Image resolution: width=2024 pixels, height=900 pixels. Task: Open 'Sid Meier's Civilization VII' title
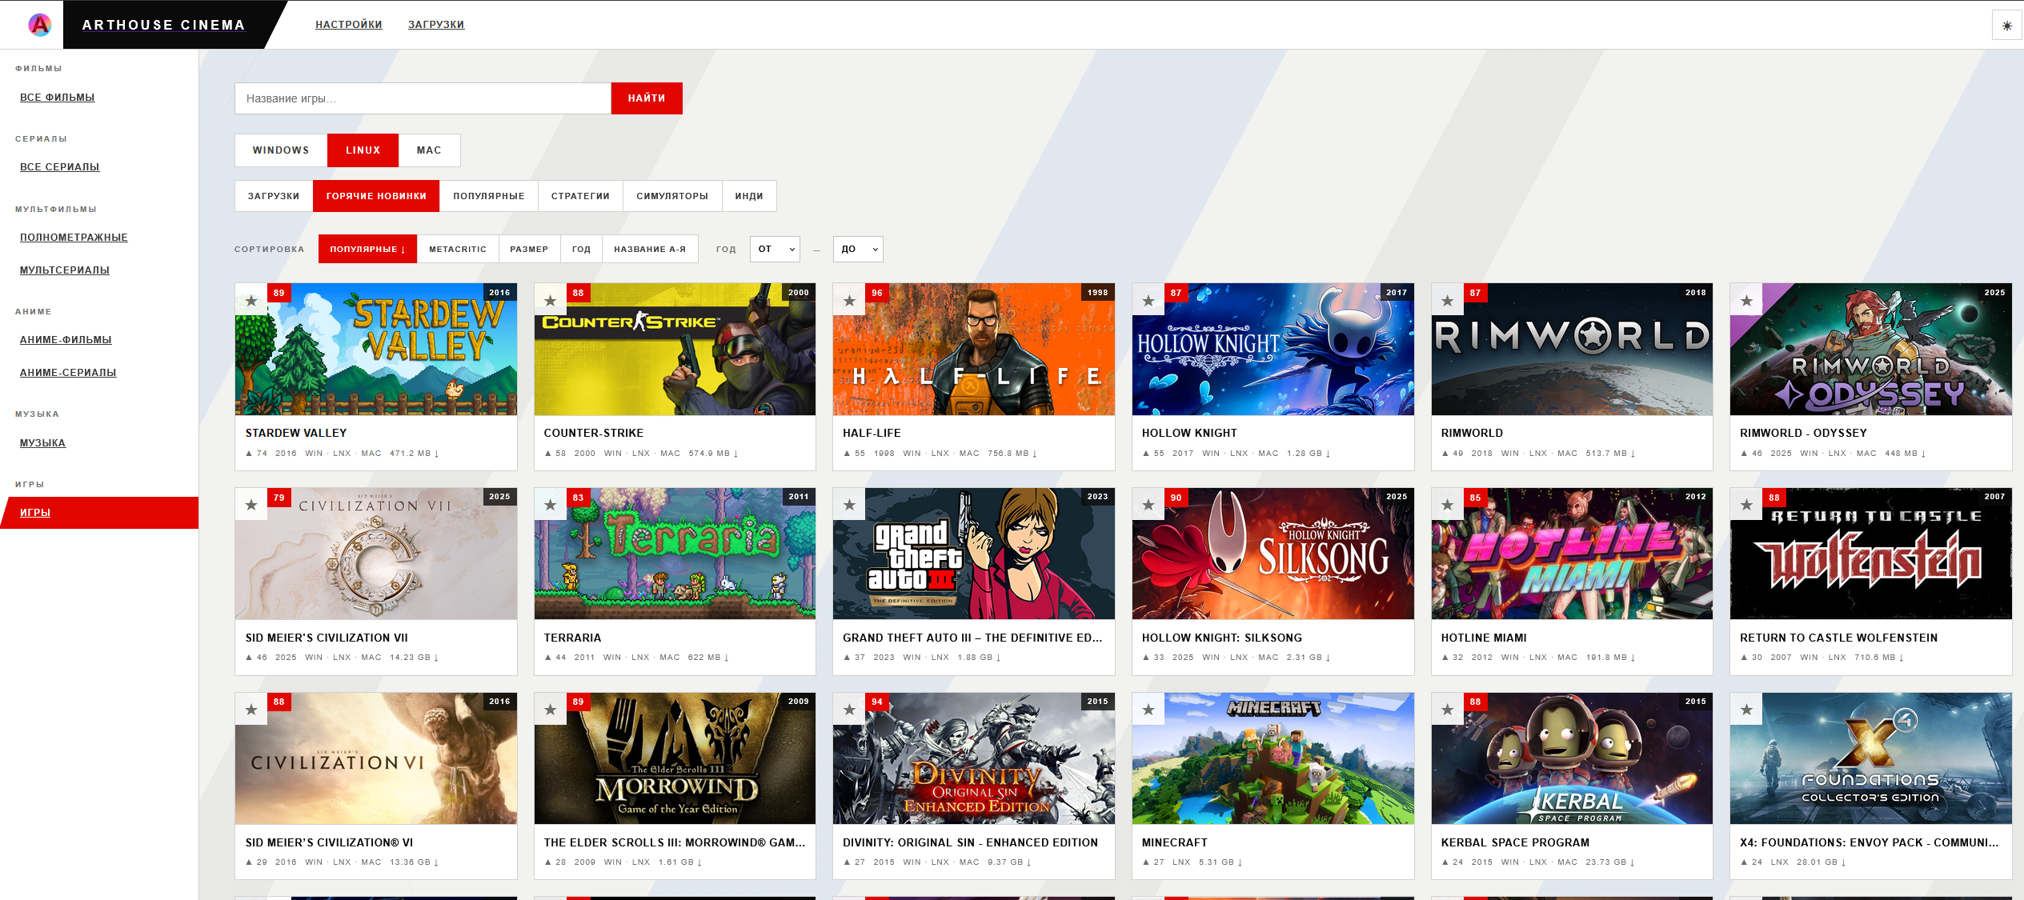coord(327,638)
